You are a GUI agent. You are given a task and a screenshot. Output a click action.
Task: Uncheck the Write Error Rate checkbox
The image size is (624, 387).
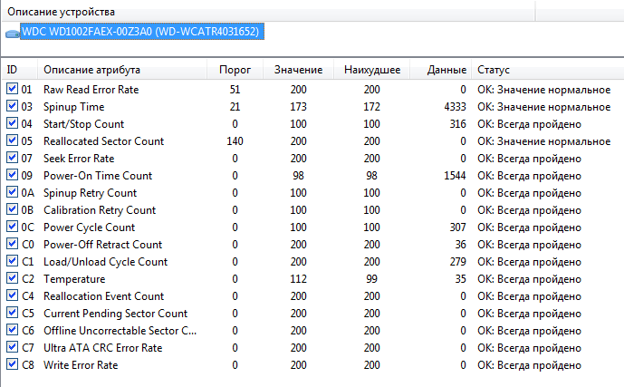(12, 365)
